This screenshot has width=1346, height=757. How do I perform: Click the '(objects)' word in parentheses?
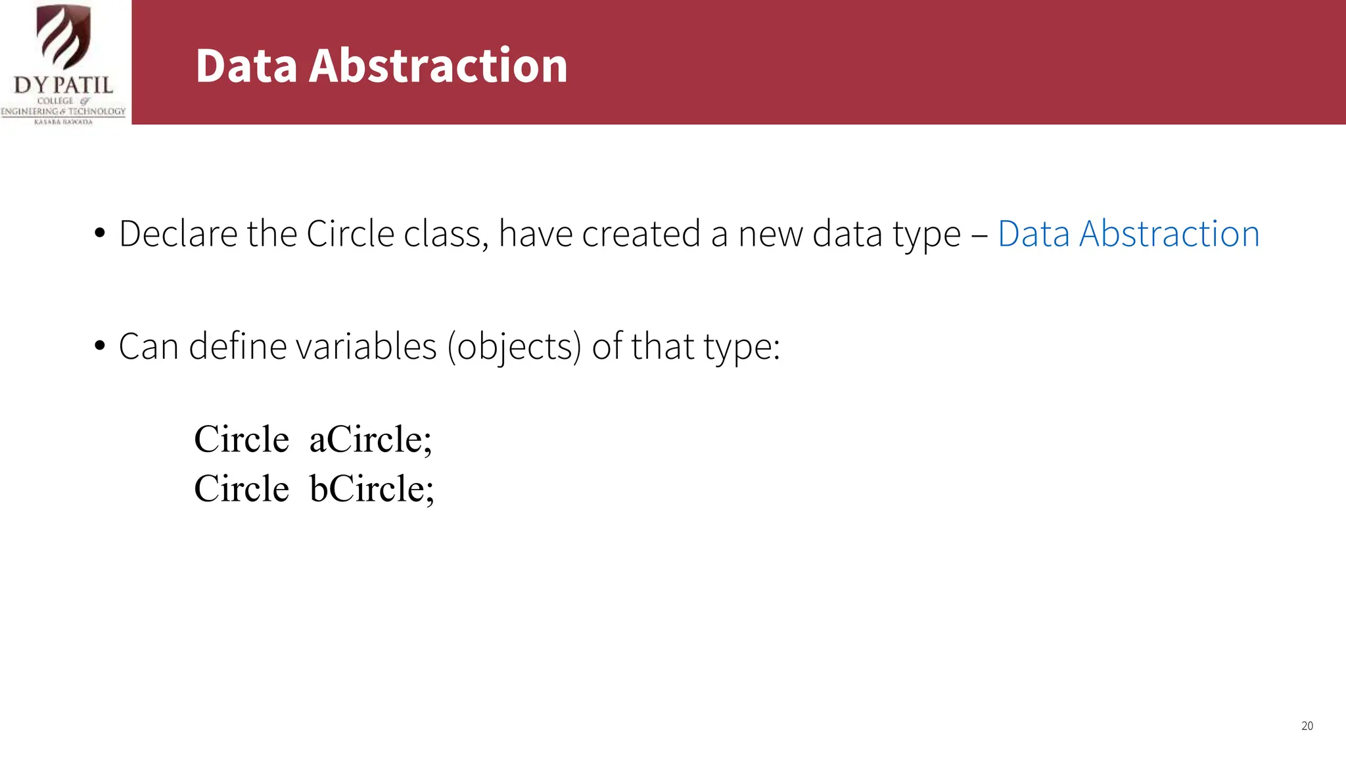click(x=515, y=347)
